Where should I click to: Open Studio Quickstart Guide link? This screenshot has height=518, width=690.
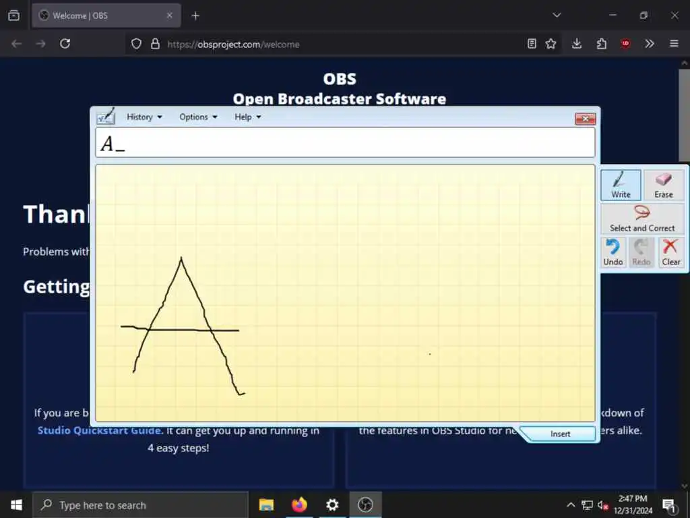(100, 430)
